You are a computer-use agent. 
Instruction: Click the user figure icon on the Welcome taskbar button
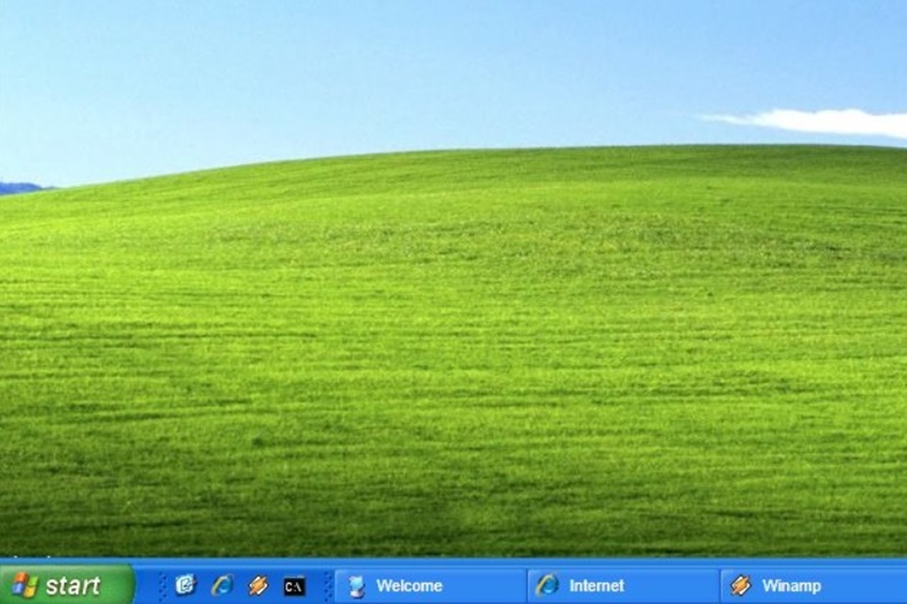[354, 586]
